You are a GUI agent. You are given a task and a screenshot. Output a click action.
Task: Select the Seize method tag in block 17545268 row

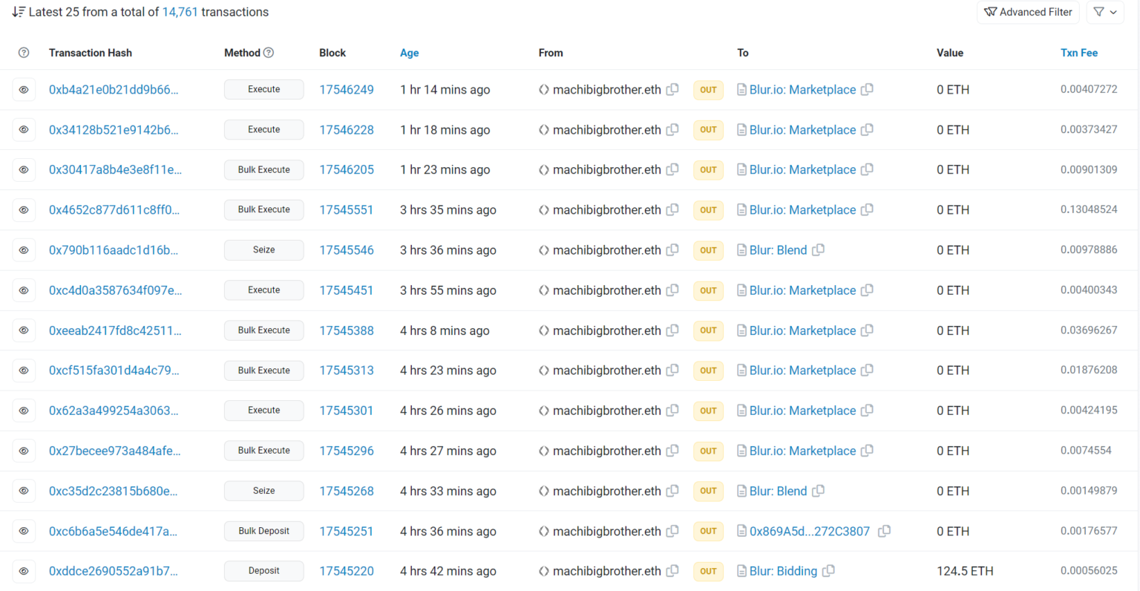point(263,491)
